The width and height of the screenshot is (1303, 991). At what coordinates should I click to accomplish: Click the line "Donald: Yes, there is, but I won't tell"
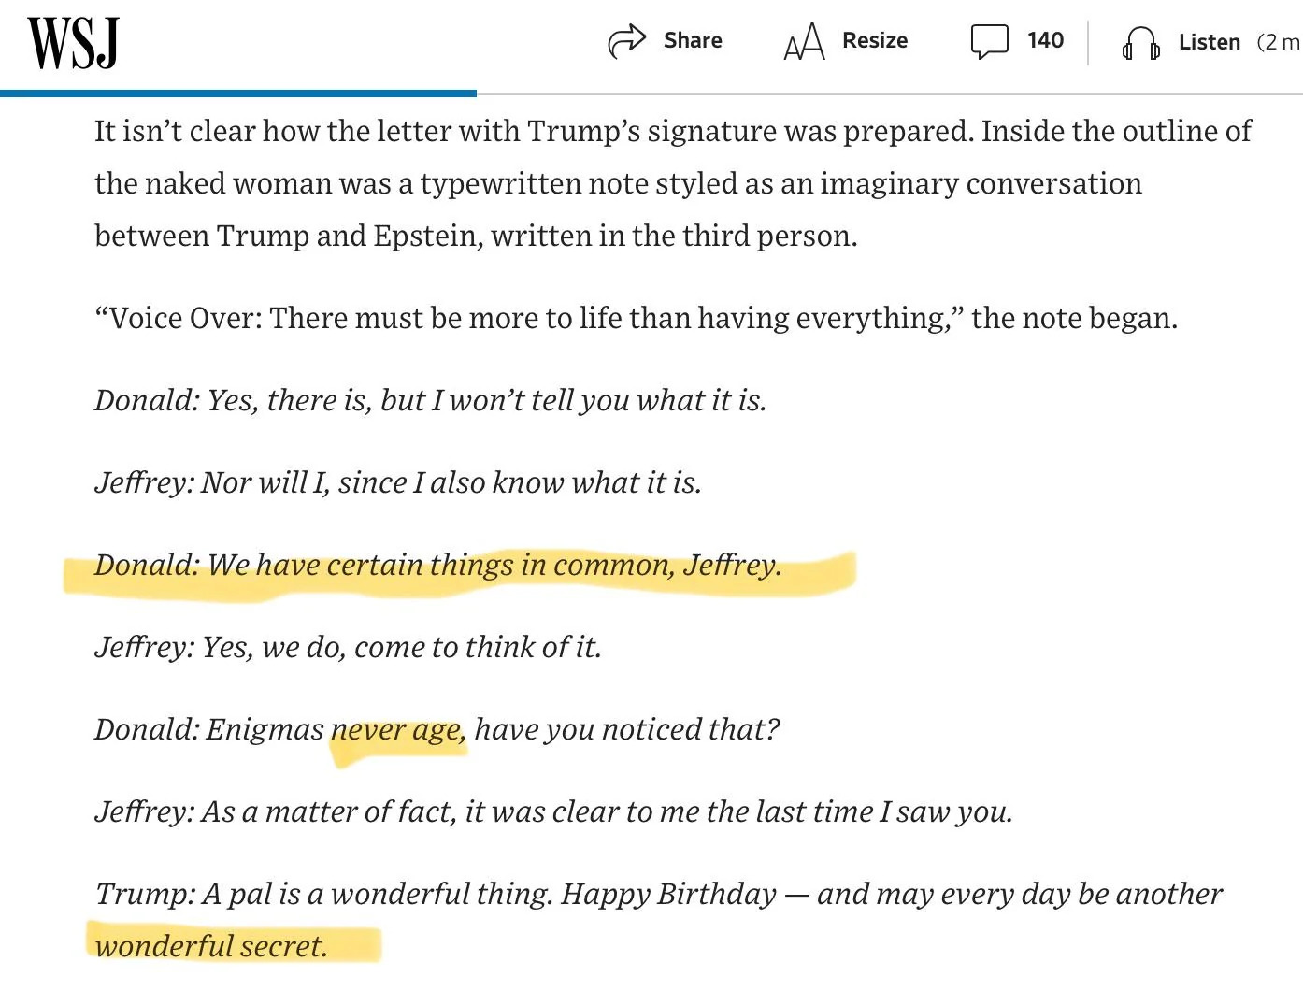coord(430,400)
